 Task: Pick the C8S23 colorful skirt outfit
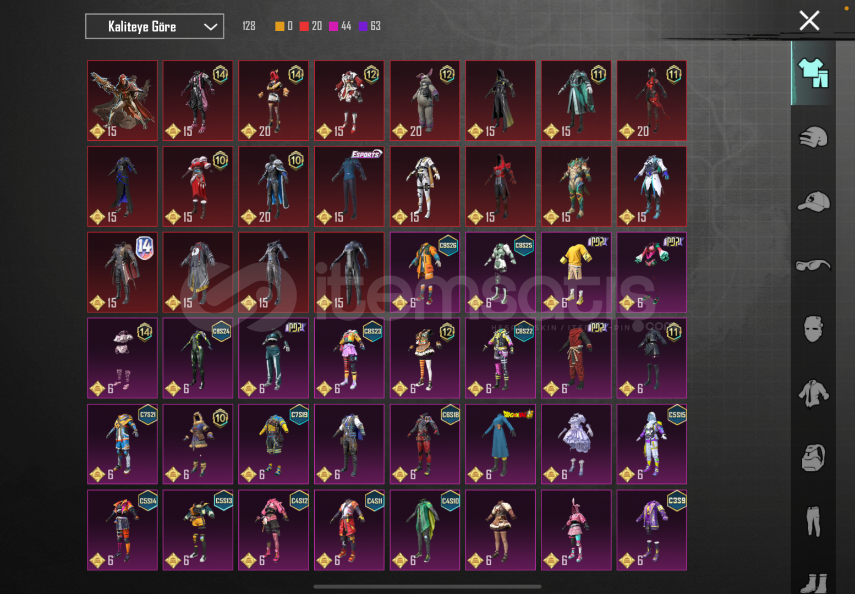pyautogui.click(x=349, y=358)
